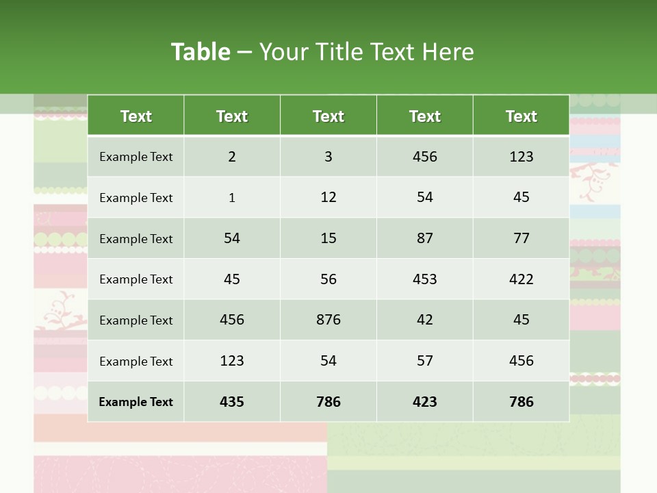Viewport: 657px width, 493px height.
Task: Select the cell with value 42
Action: click(x=425, y=320)
